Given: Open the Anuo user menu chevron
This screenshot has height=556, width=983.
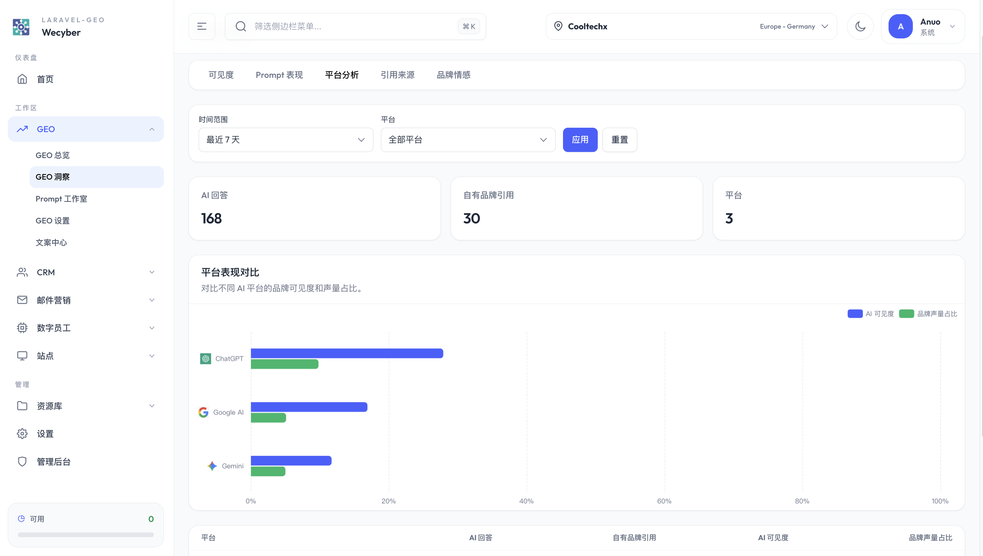Looking at the screenshot, I should tap(952, 26).
